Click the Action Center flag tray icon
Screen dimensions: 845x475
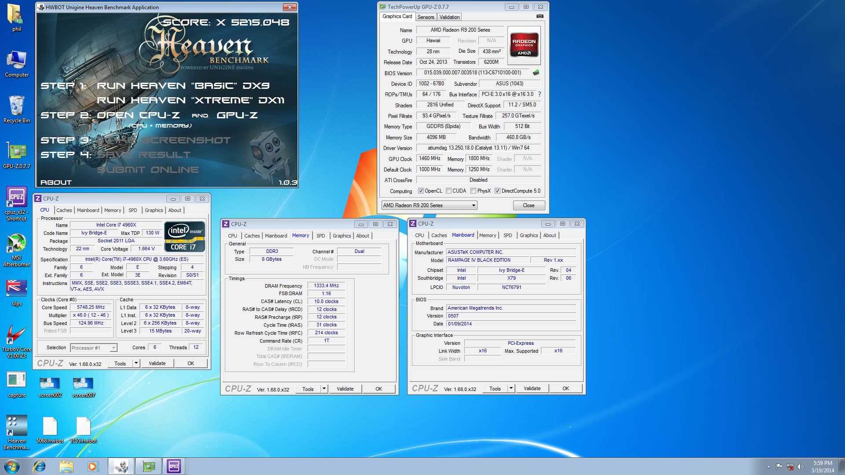point(779,467)
